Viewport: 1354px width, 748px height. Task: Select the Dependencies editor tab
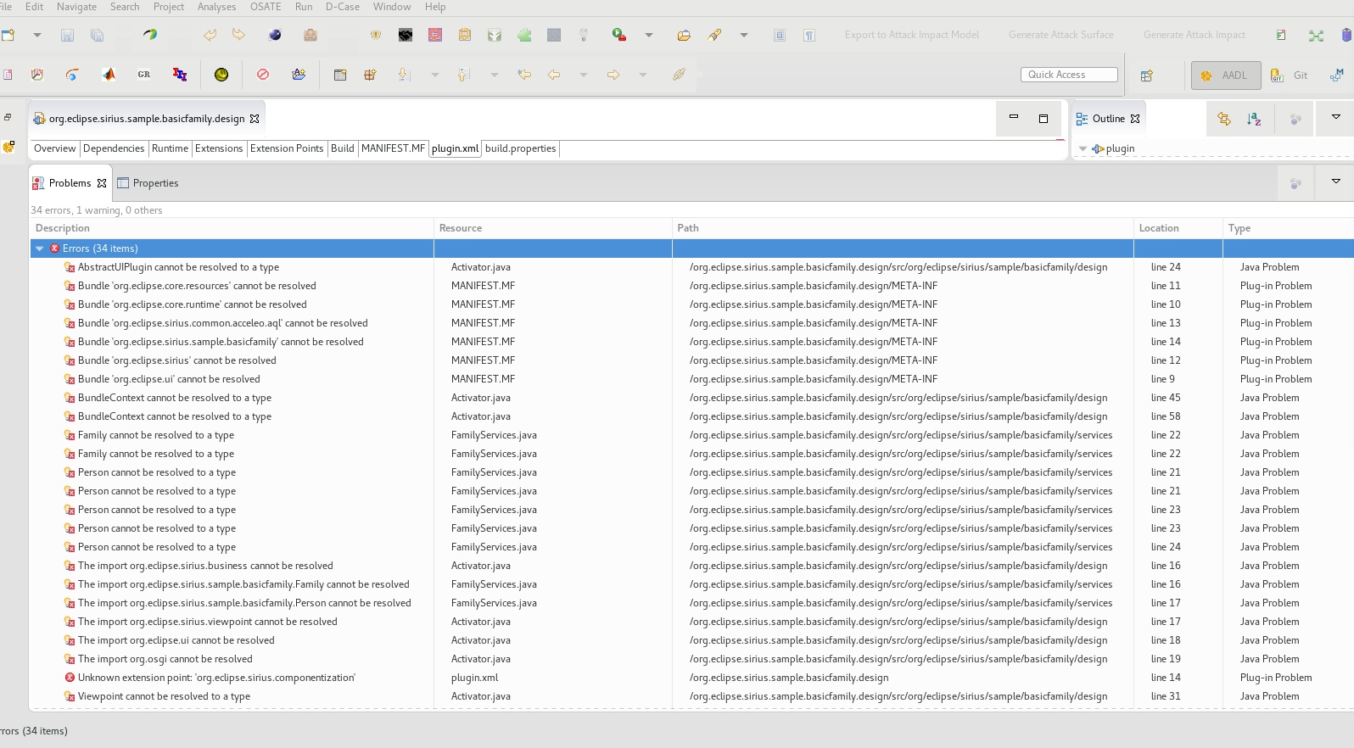(114, 148)
